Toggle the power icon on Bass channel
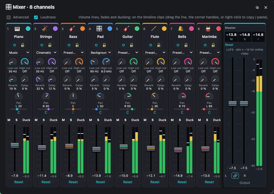This screenshot has height=194, width=274. pyautogui.click(x=69, y=45)
